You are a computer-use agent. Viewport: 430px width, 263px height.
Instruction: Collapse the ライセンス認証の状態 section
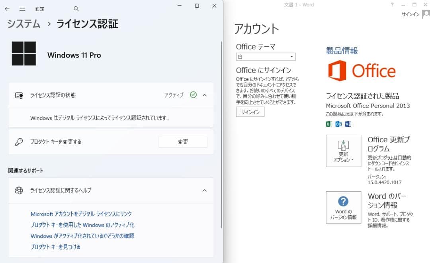point(205,95)
